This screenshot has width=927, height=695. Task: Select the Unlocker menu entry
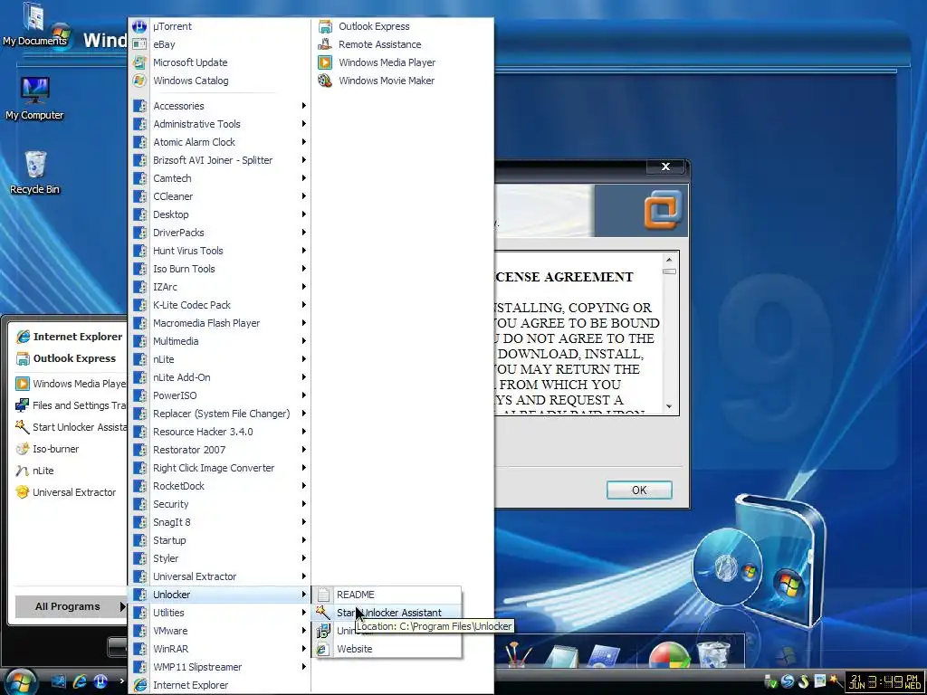219,595
